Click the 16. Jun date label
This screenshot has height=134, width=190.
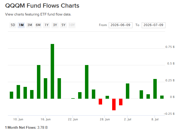pyautogui.click(x=46, y=119)
